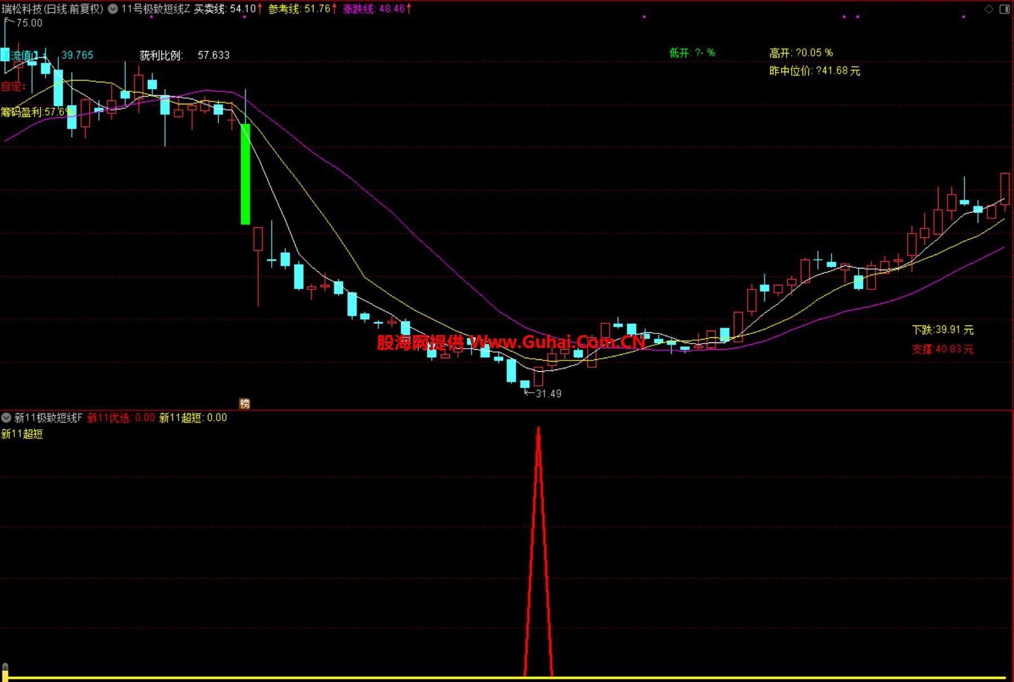Open the dropdown beside 11号极致短线Z indicator
Screen dimensions: 1014x682
113,9
